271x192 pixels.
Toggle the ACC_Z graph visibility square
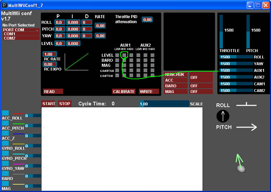coord(5,133)
